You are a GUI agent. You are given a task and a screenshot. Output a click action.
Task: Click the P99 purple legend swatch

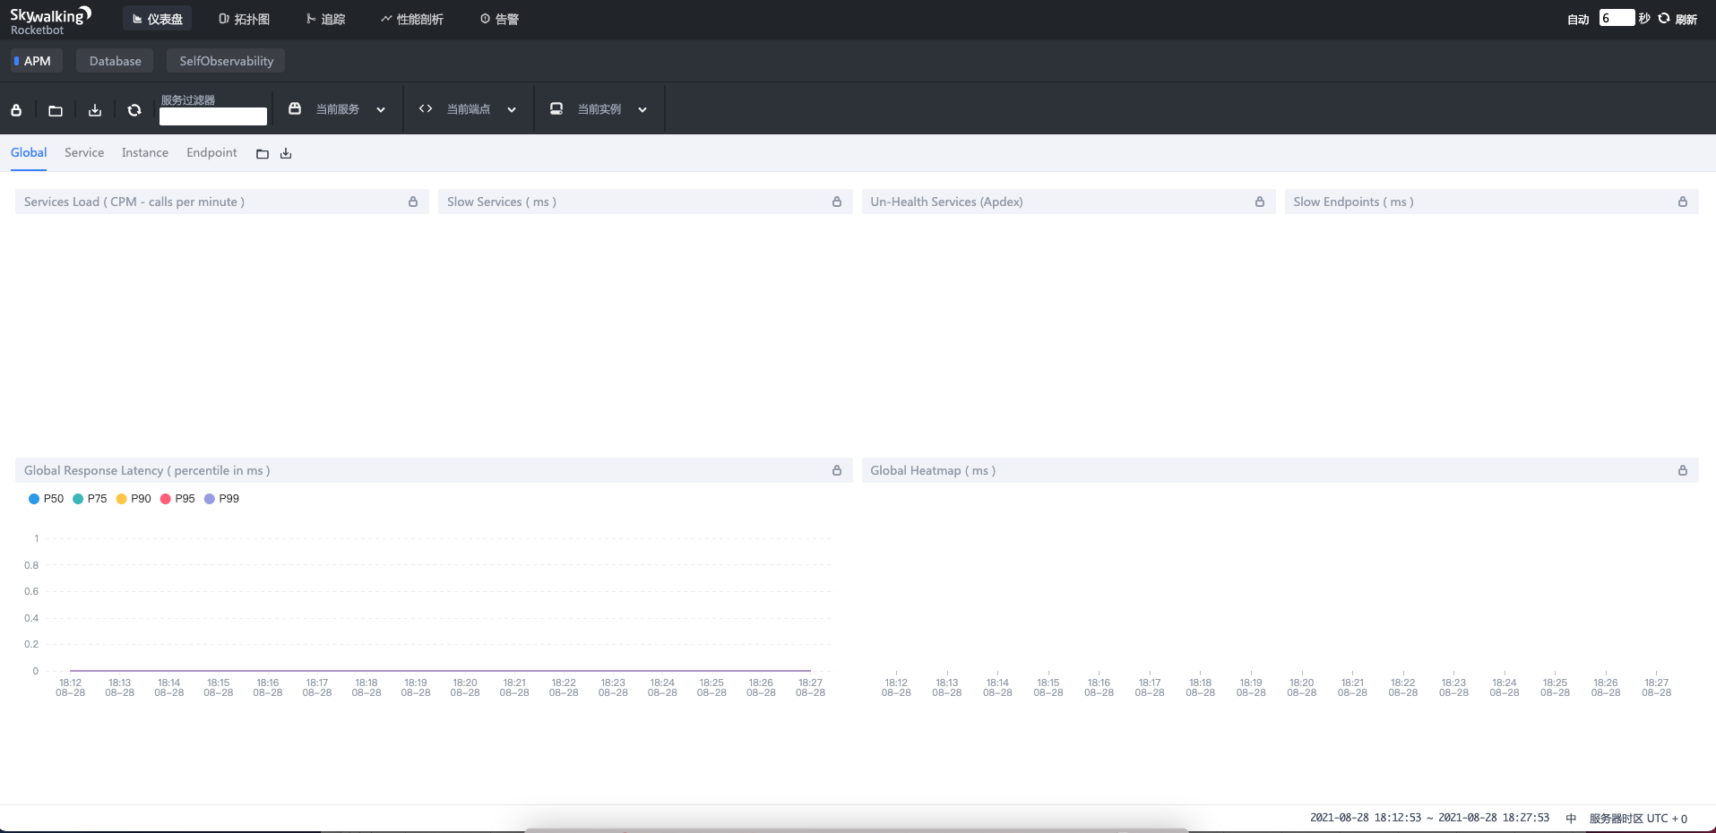click(x=210, y=499)
